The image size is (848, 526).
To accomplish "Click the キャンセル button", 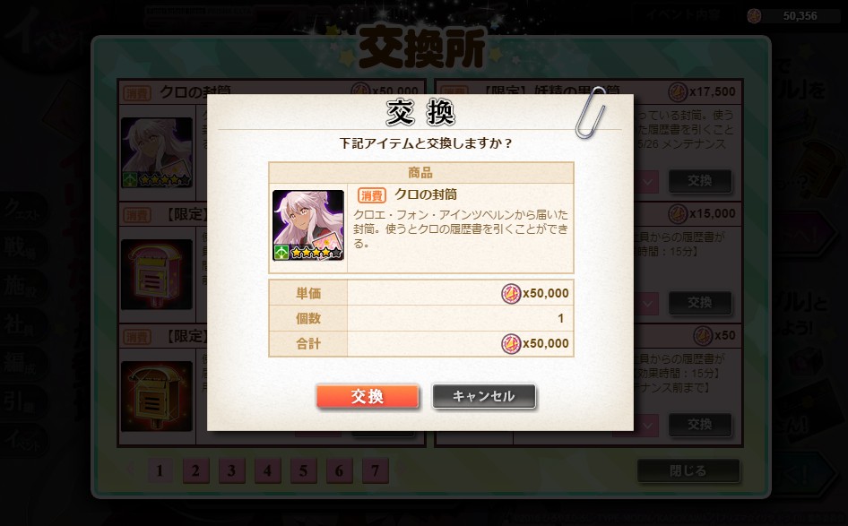I will click(x=483, y=396).
